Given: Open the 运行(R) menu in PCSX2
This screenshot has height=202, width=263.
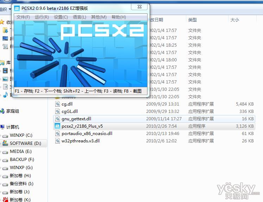Looking at the screenshot, I should pyautogui.click(x=42, y=17).
